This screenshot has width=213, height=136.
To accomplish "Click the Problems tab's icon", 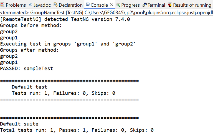I will [x=2, y=5].
